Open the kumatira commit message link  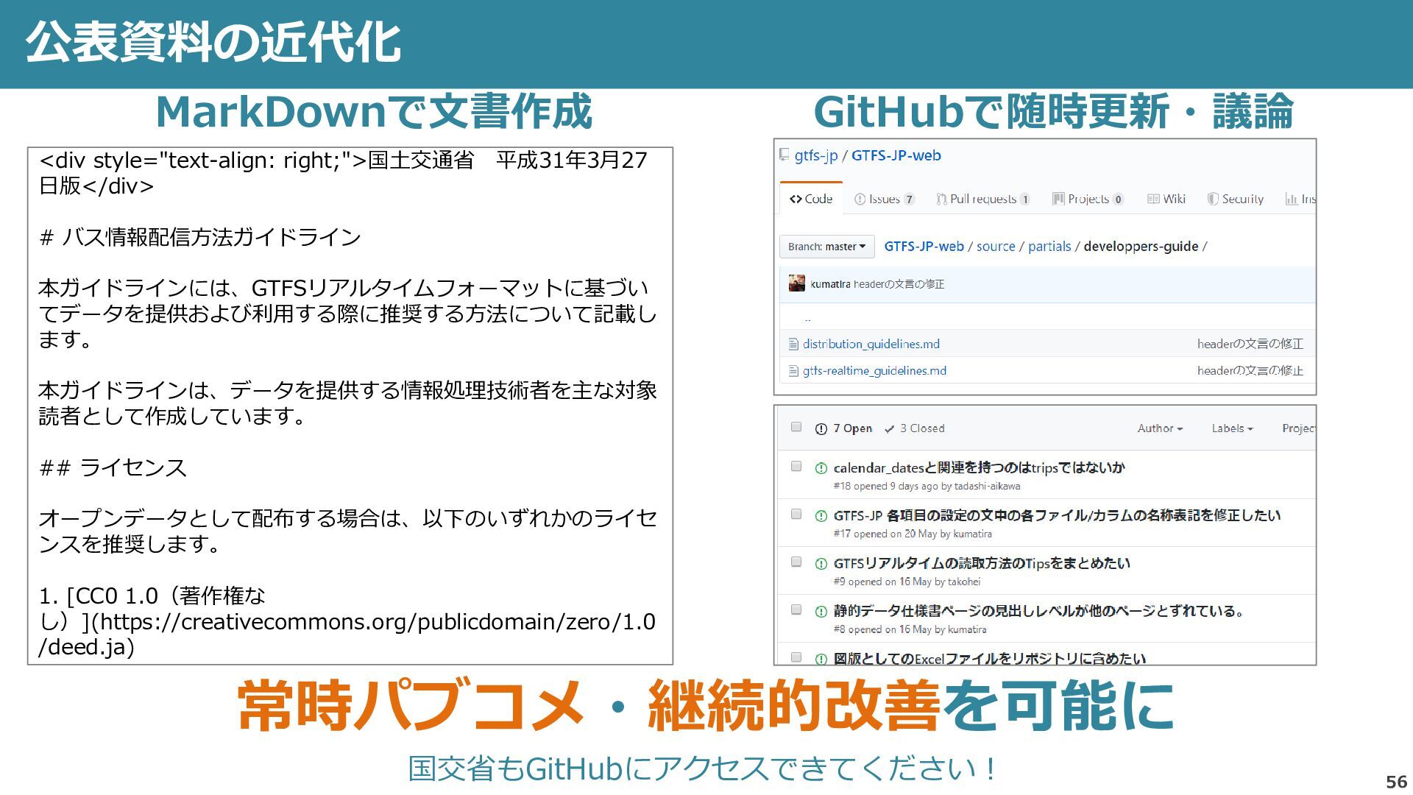pyautogui.click(x=899, y=284)
